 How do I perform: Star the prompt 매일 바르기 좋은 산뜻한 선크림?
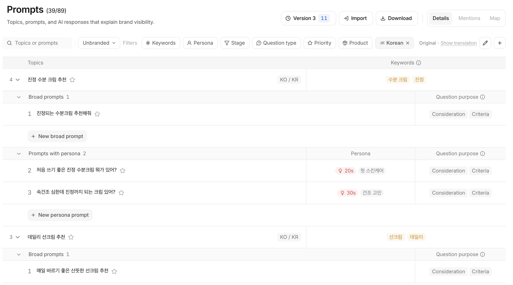(114, 271)
